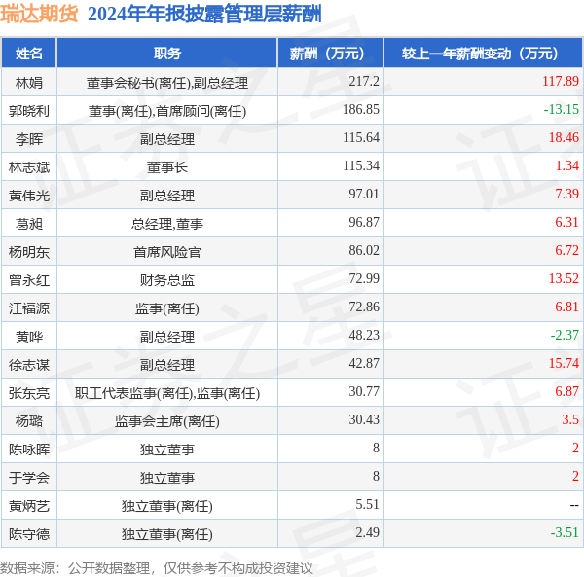584x577 pixels.
Task: Click the position cell 财务总监
Action: [x=167, y=280]
